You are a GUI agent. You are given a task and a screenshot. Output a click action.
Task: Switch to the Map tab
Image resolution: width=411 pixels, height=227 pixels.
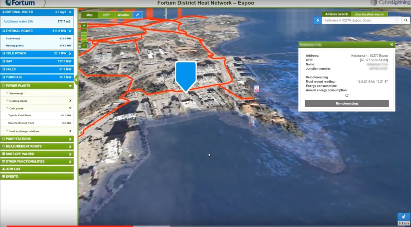click(x=89, y=15)
